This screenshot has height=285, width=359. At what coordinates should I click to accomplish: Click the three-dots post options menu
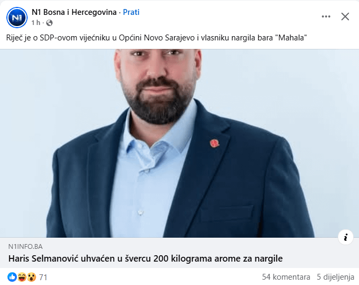click(x=326, y=16)
